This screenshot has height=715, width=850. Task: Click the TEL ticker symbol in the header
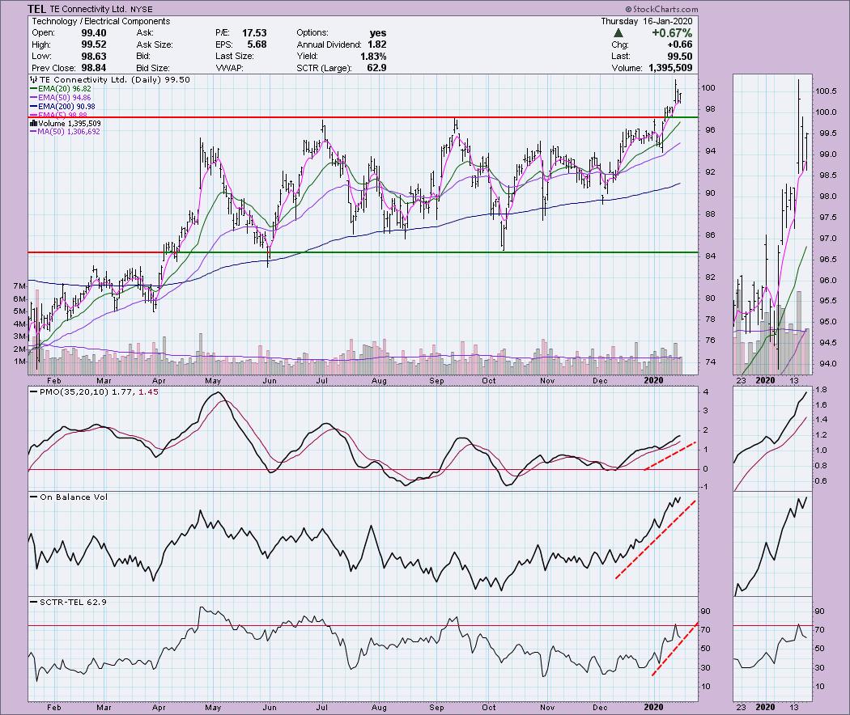click(36, 9)
